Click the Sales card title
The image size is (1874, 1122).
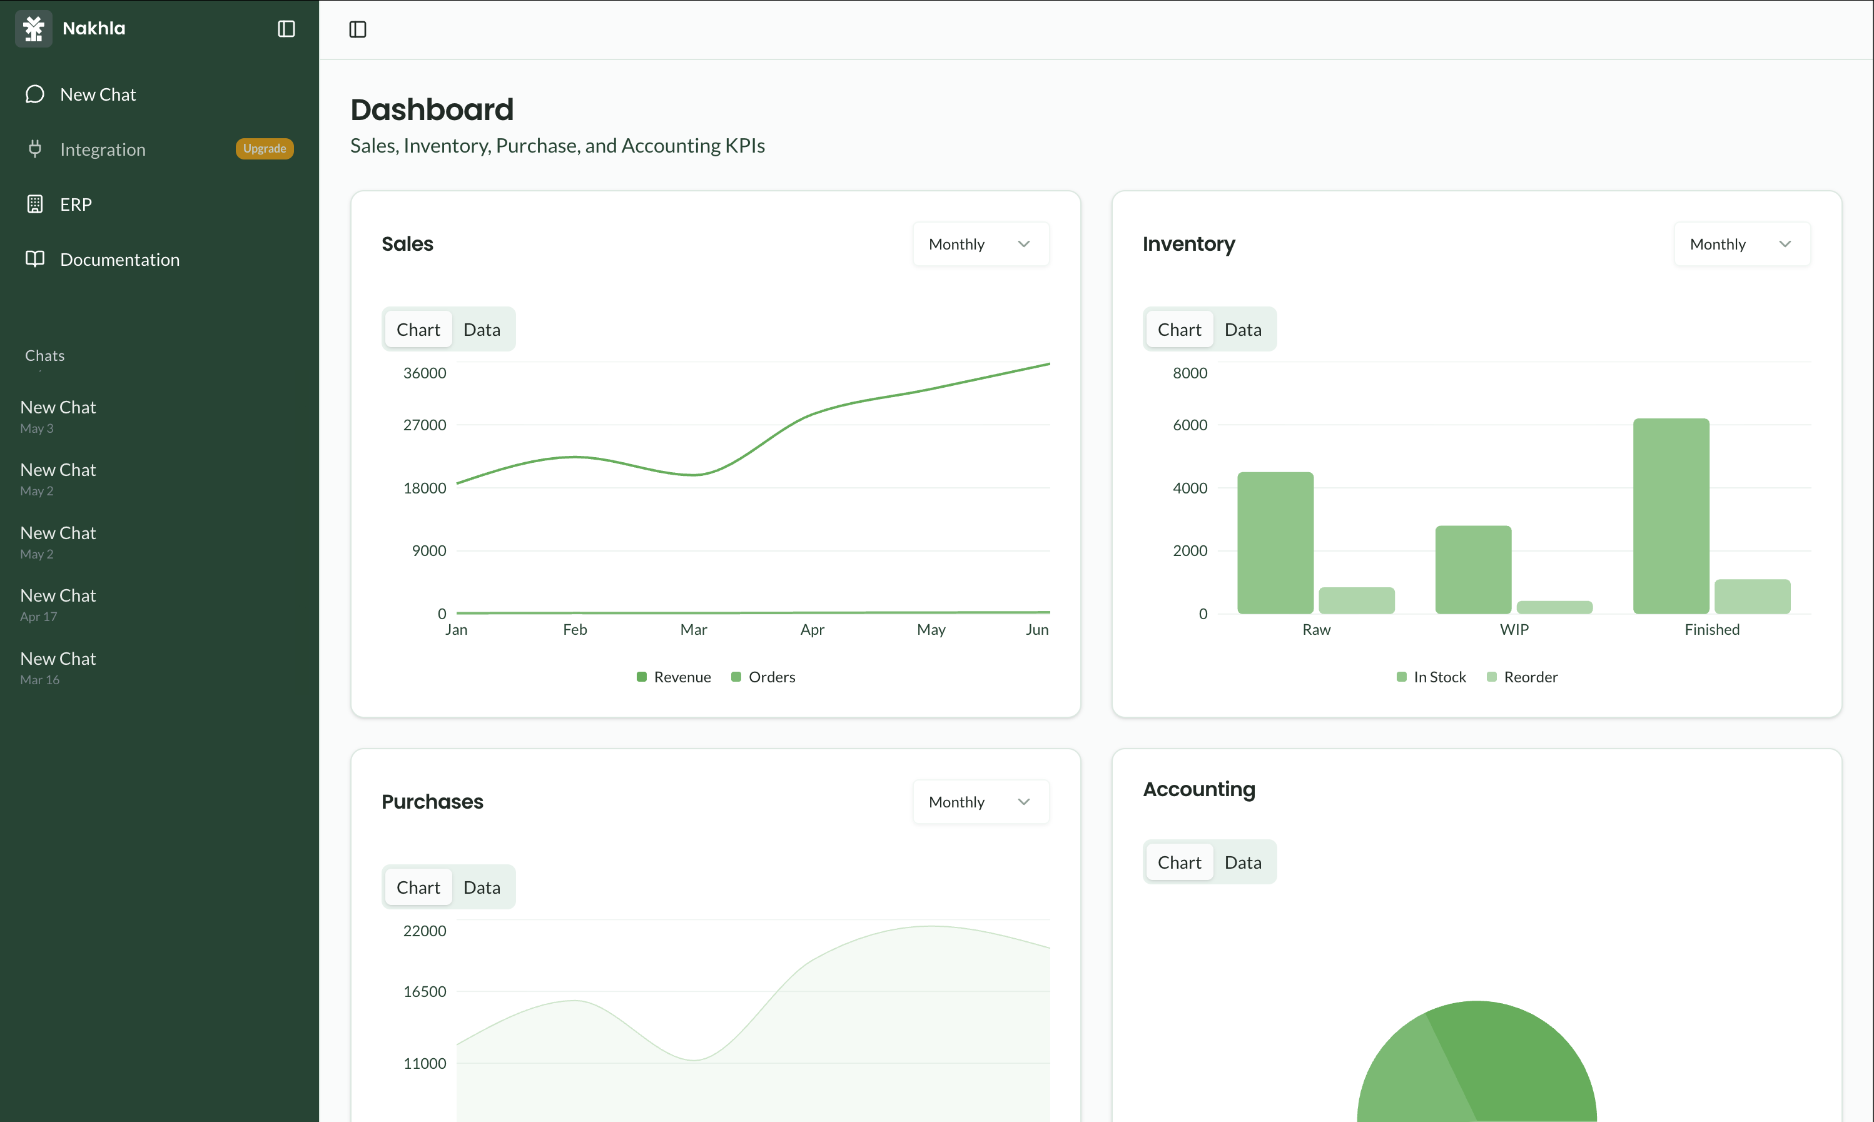click(x=407, y=244)
